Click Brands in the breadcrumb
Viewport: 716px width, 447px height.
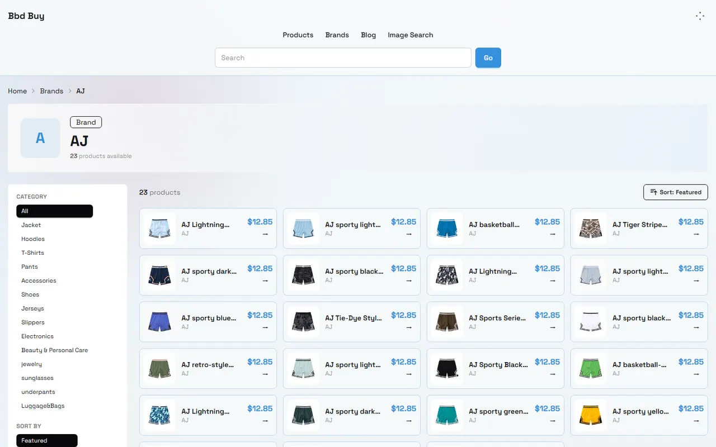coord(51,91)
